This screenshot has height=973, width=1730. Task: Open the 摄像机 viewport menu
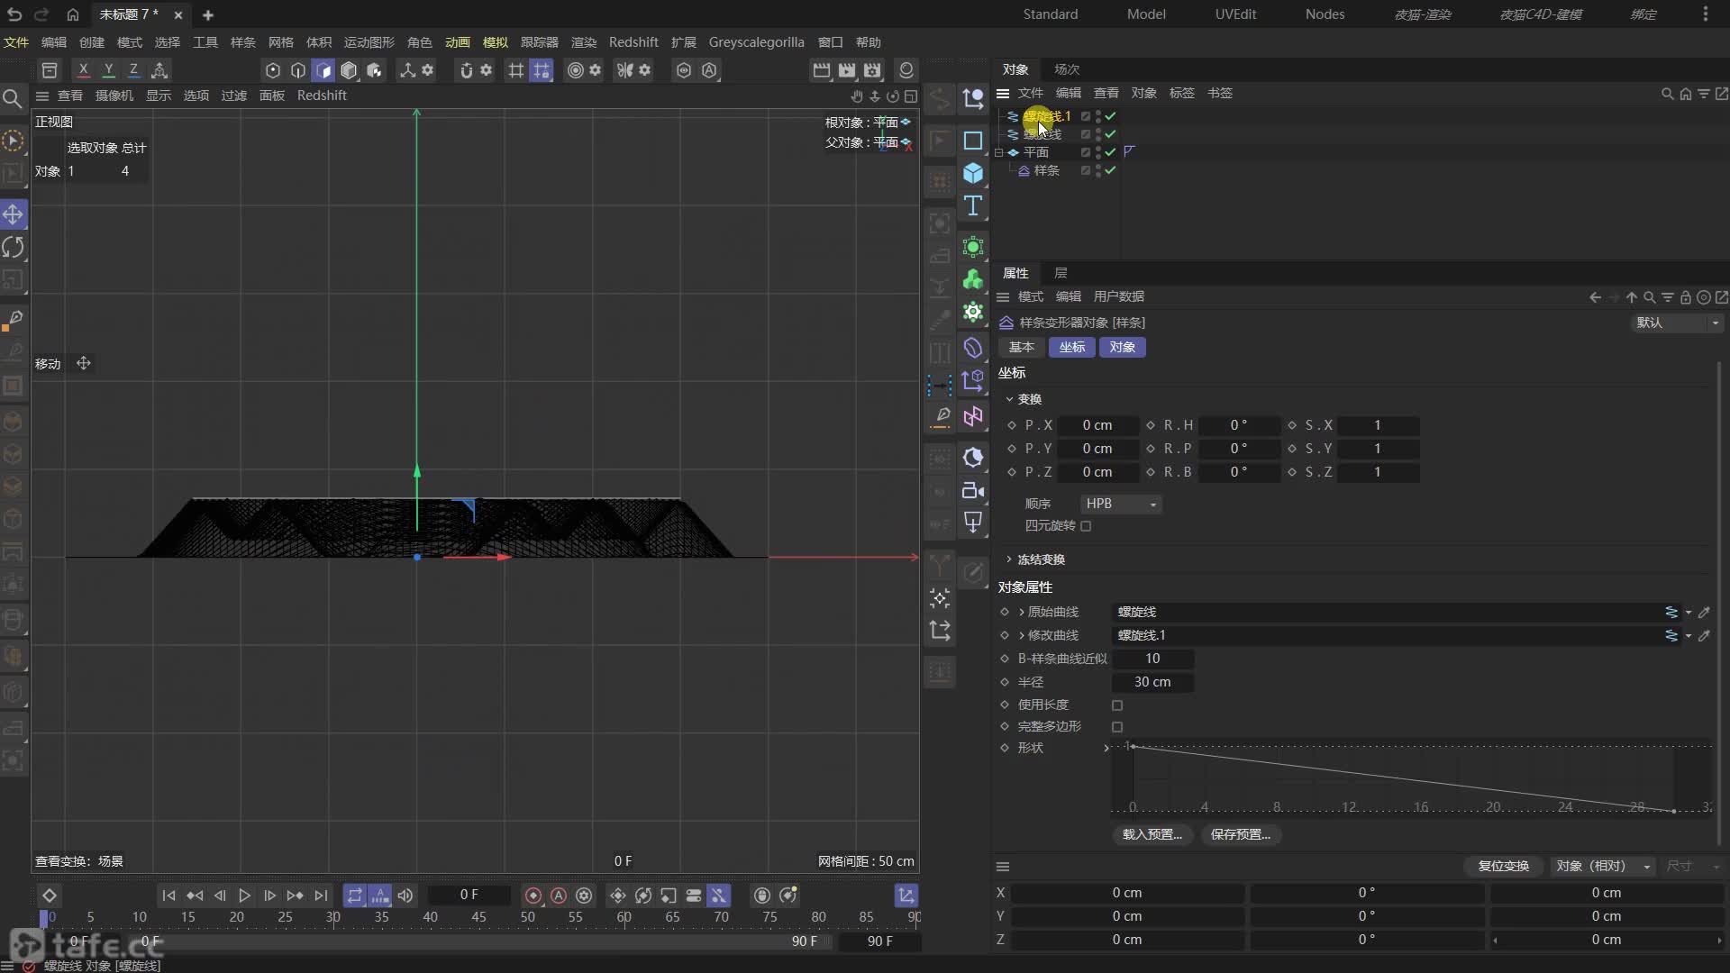(114, 95)
